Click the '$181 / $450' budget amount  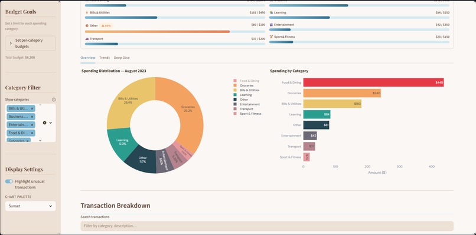point(257,13)
